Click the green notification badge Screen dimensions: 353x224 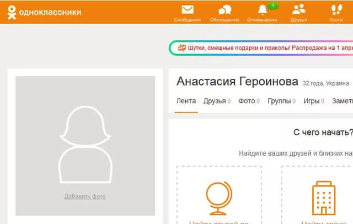tap(273, 6)
